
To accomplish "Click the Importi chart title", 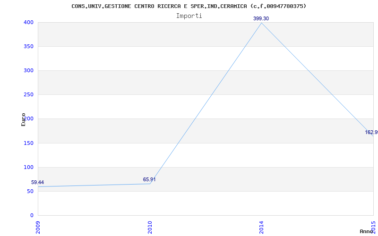I will point(189,16).
